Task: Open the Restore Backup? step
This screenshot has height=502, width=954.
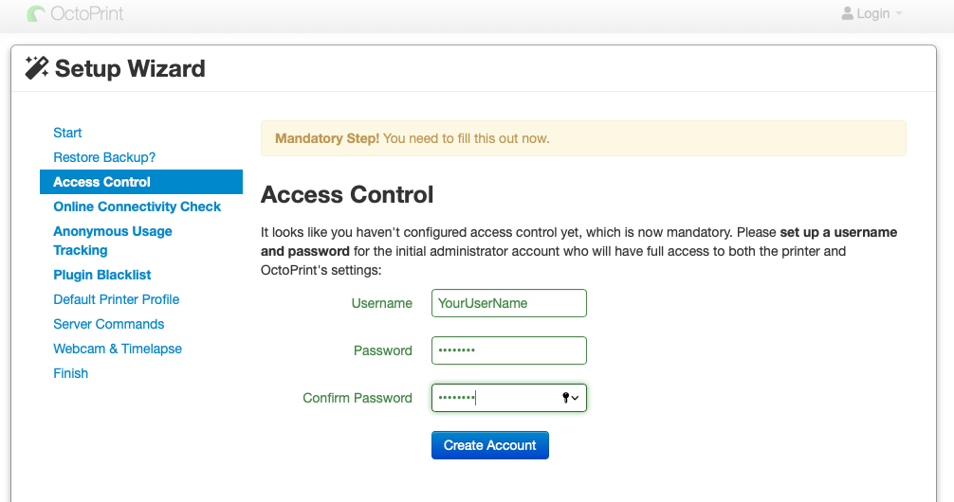Action: click(x=104, y=157)
